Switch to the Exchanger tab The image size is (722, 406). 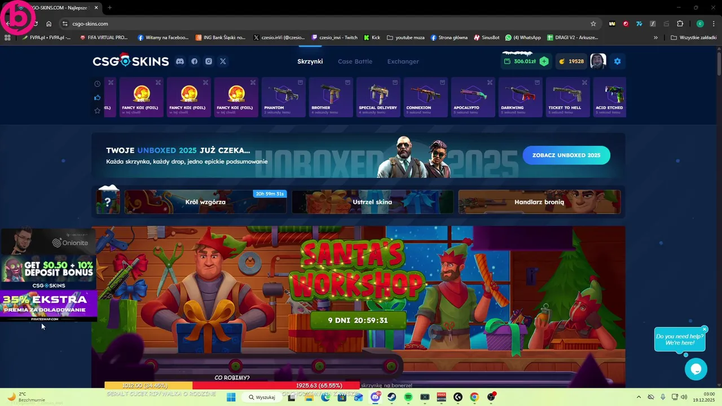tap(403, 61)
